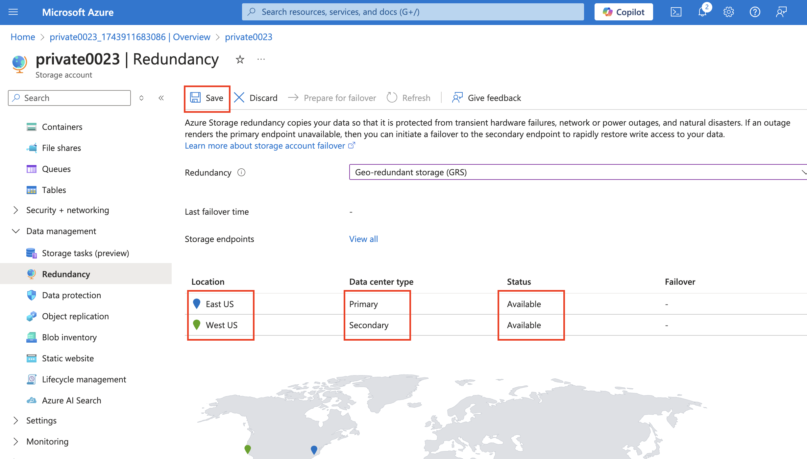
Task: Open the Help question mark icon
Action: [x=755, y=12]
